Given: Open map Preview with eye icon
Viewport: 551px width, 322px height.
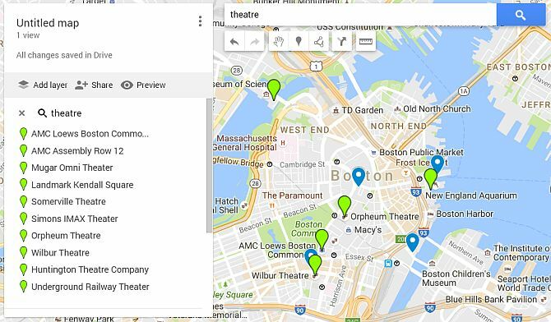Looking at the screenshot, I should pos(143,85).
